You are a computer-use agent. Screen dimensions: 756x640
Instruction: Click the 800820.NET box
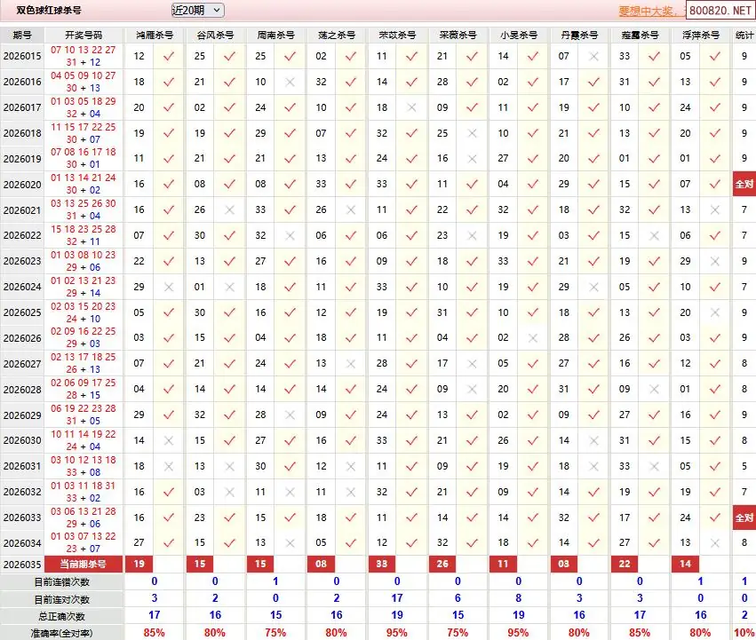coord(720,12)
